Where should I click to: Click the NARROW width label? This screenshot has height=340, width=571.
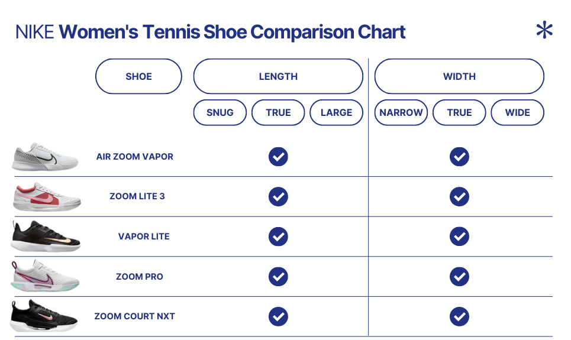401,112
